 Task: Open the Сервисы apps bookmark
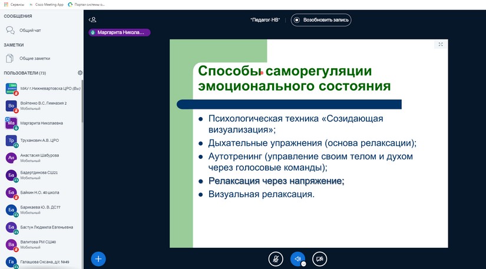point(14,5)
